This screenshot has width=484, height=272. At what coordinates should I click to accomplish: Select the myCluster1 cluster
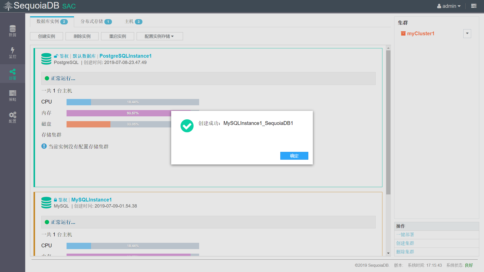pyautogui.click(x=420, y=33)
